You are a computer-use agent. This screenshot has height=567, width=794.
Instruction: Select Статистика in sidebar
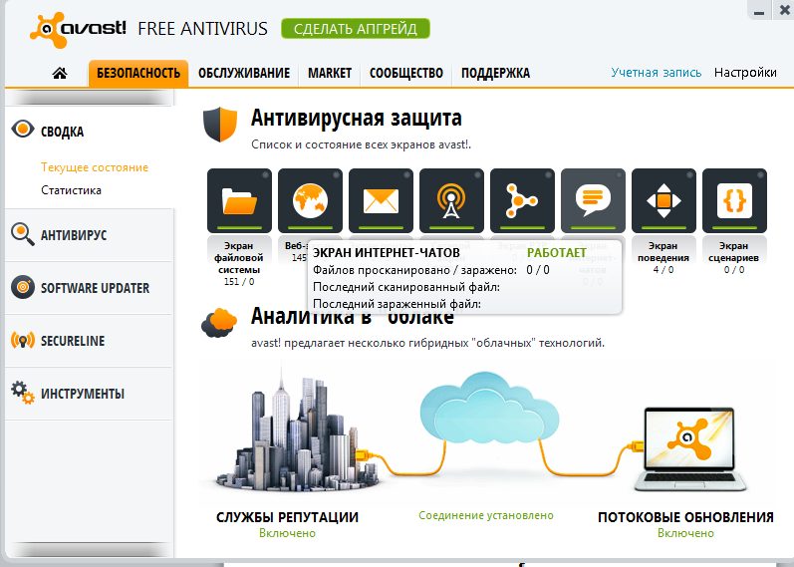pyautogui.click(x=71, y=190)
